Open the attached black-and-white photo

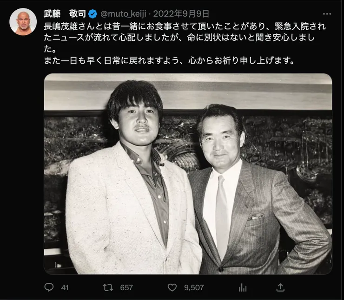pyautogui.click(x=188, y=174)
